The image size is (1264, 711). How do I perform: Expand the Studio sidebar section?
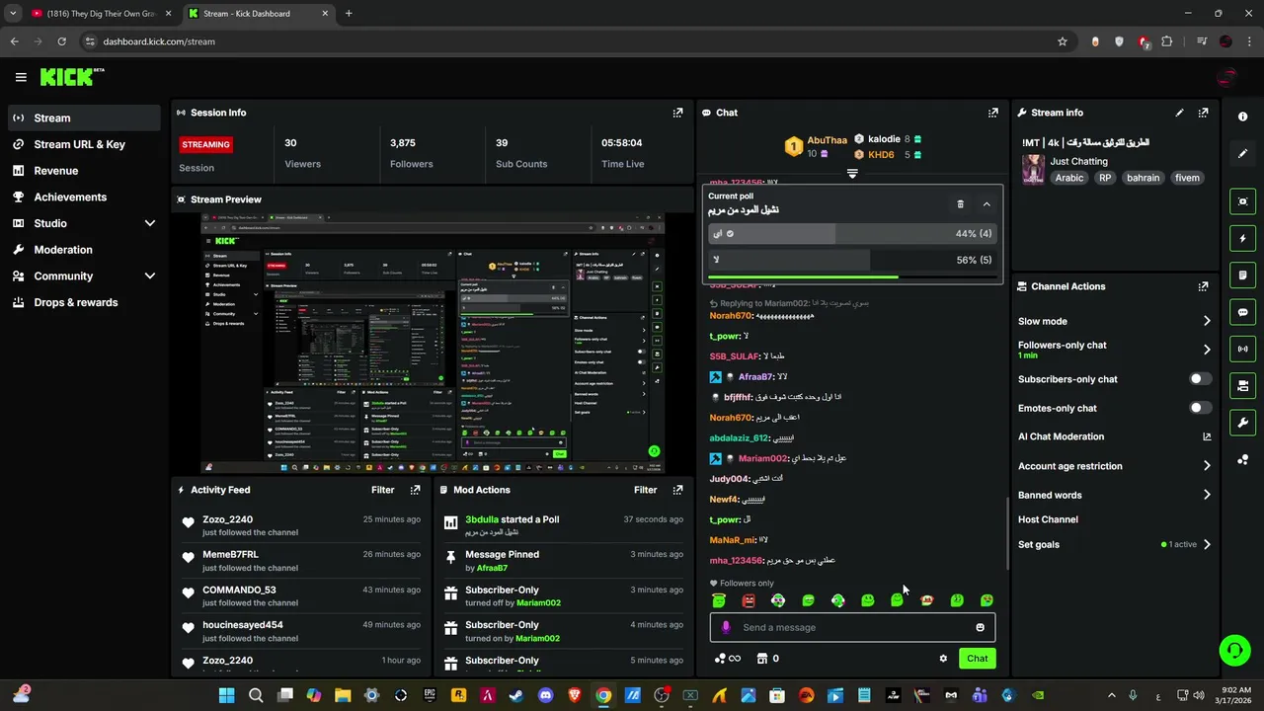pyautogui.click(x=150, y=223)
